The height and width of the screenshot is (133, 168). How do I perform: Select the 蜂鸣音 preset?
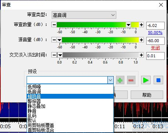tap(70, 96)
